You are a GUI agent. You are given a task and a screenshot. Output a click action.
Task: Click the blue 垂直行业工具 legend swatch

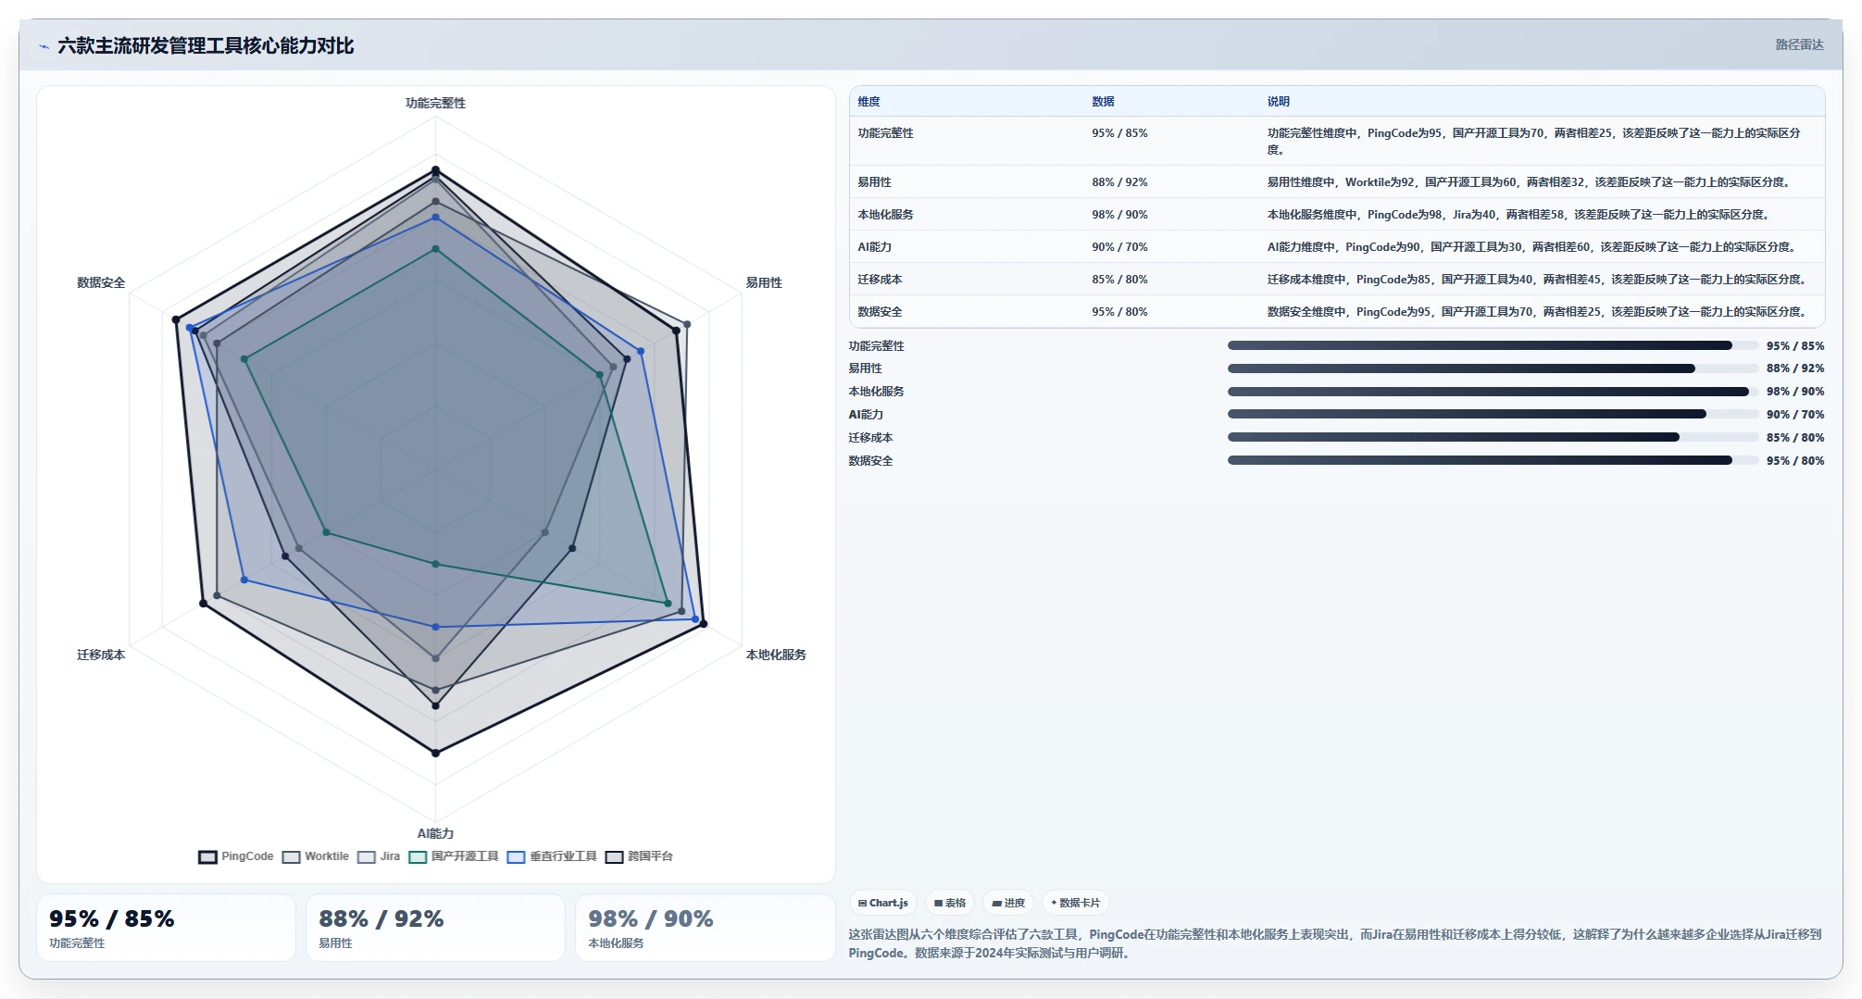coord(516,856)
